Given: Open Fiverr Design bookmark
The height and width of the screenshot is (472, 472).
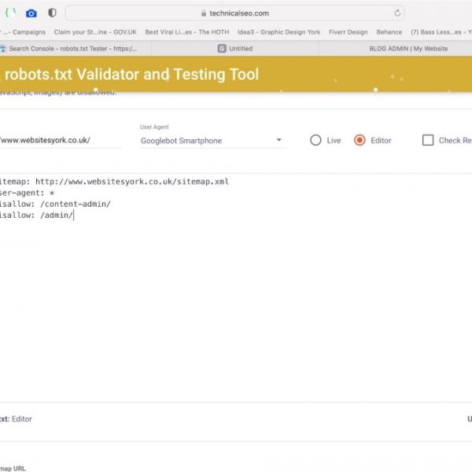Looking at the screenshot, I should [347, 32].
